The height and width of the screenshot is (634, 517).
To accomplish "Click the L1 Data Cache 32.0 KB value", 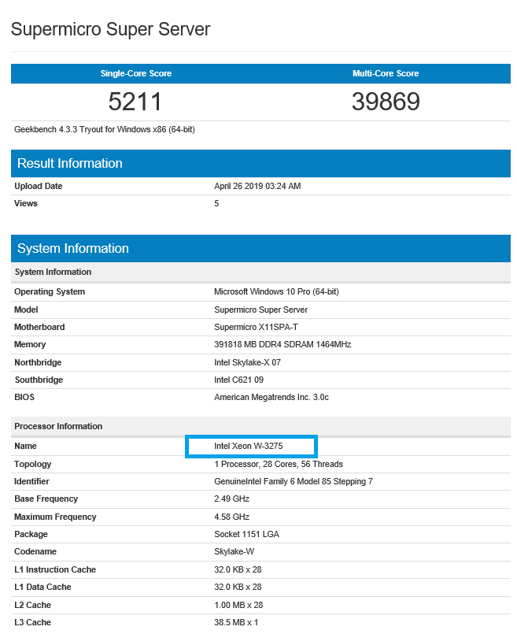I will [238, 587].
